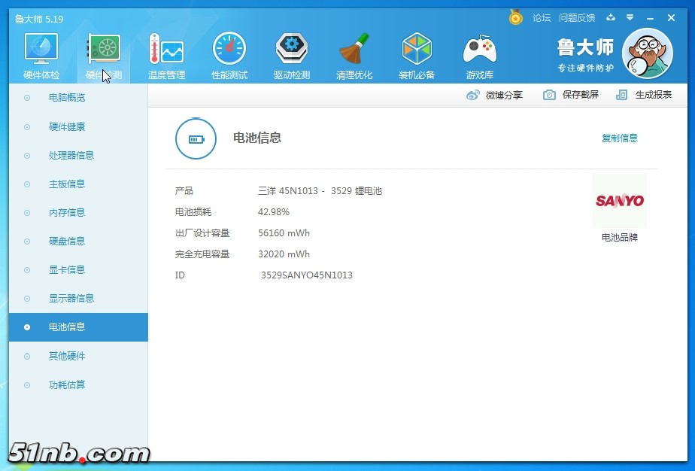Click 保存截屏 button

pos(572,95)
